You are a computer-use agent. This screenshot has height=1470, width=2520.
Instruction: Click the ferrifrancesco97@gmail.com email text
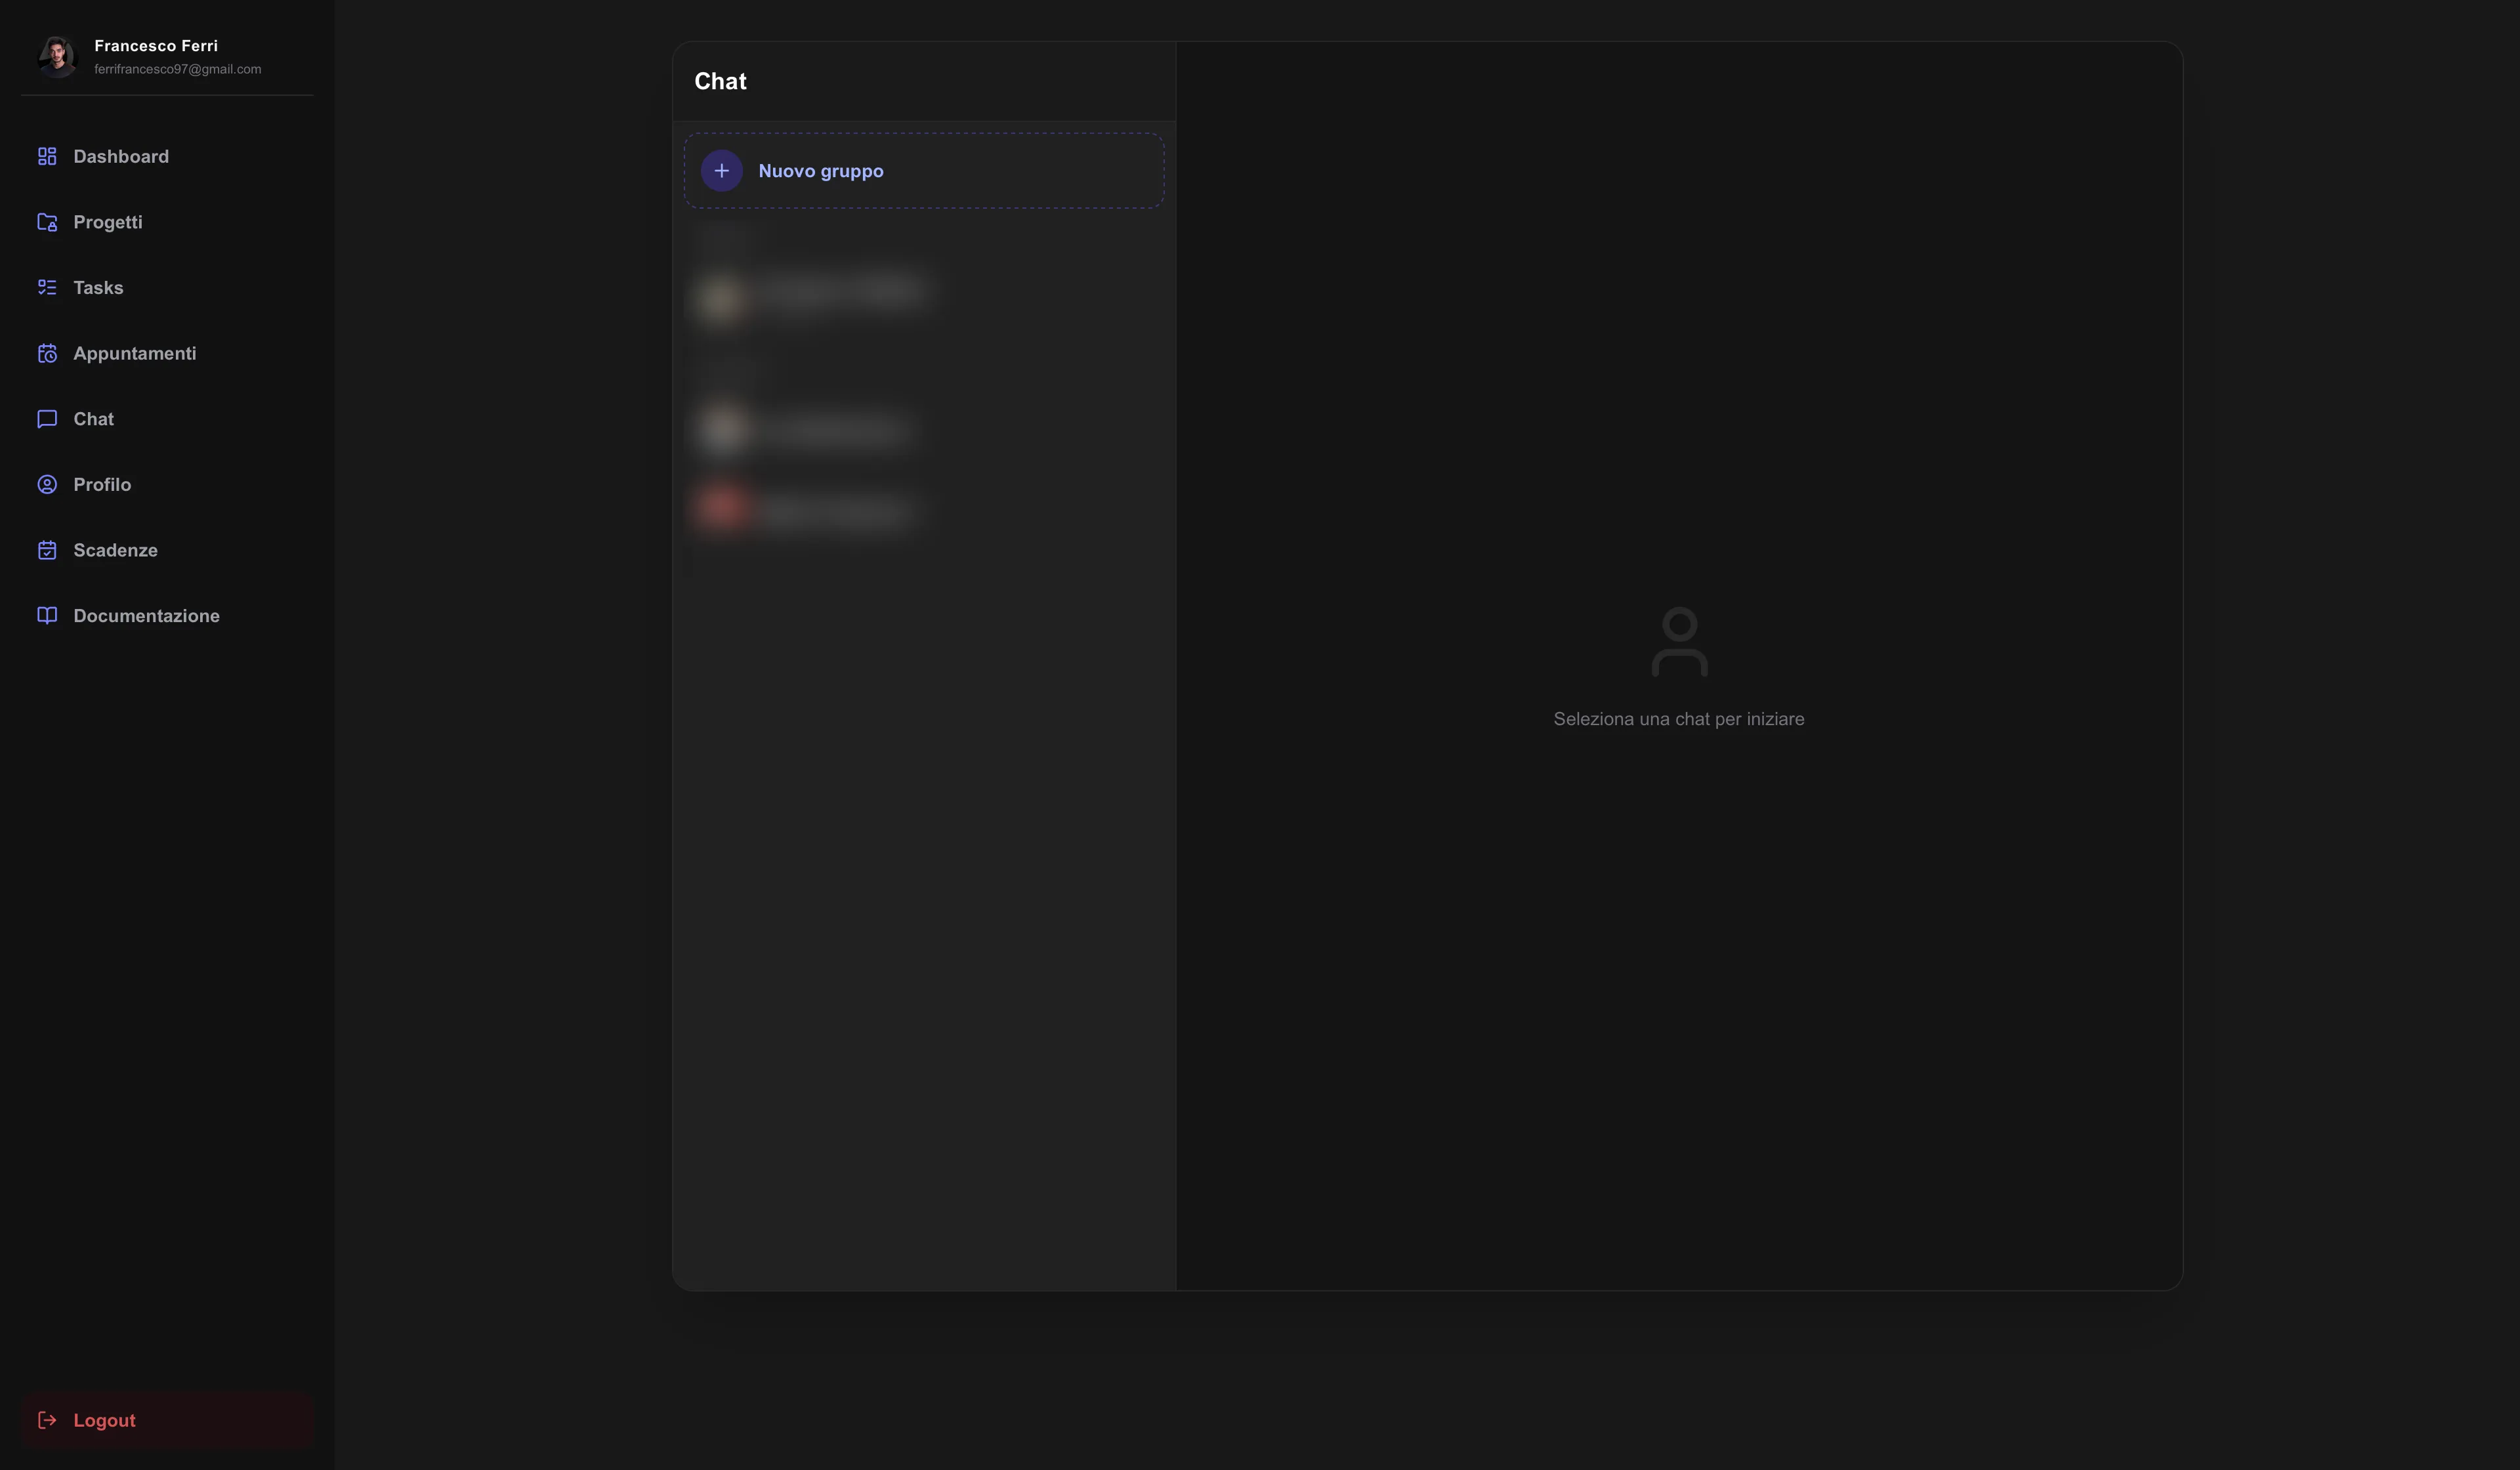coord(177,69)
